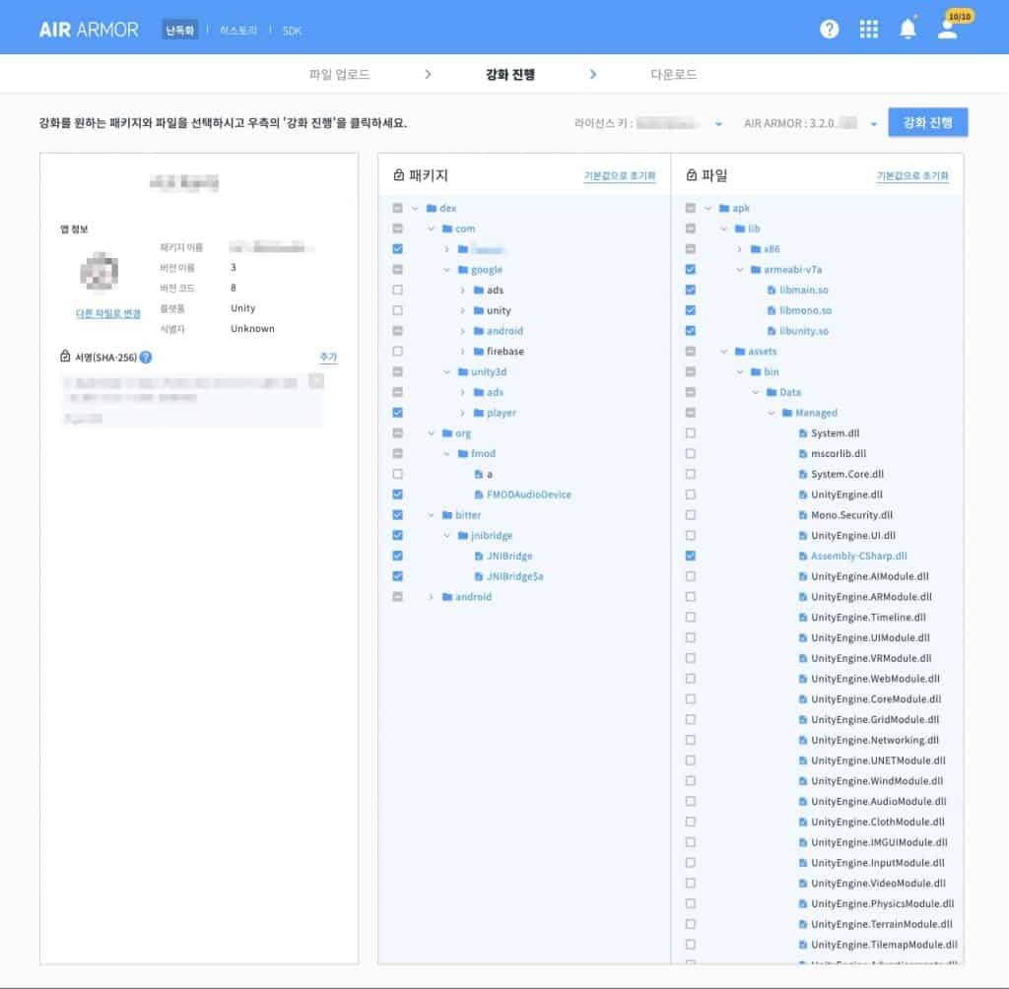Click the 강화 진행 button
This screenshot has height=989, width=1009.
click(927, 123)
